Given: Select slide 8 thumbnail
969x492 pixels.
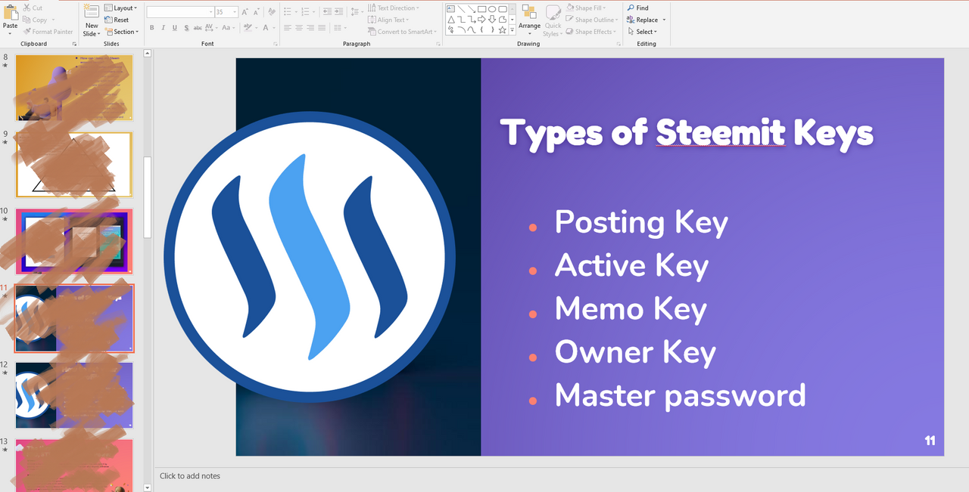Looking at the screenshot, I should 74,87.
